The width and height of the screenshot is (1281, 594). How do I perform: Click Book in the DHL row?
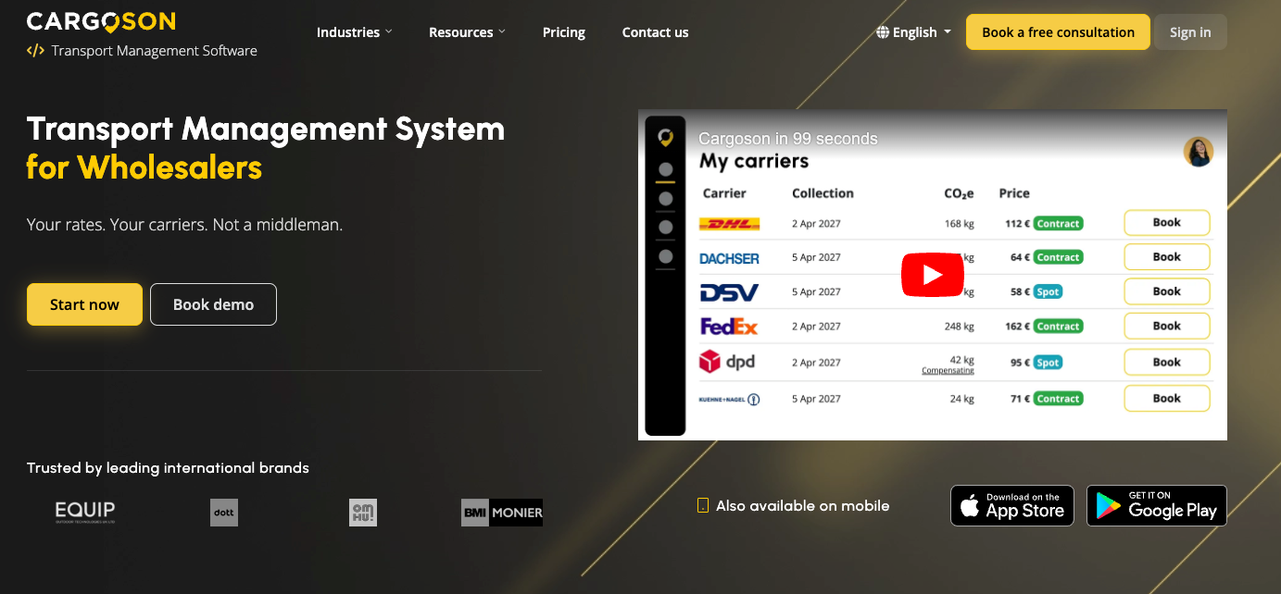coord(1167,223)
